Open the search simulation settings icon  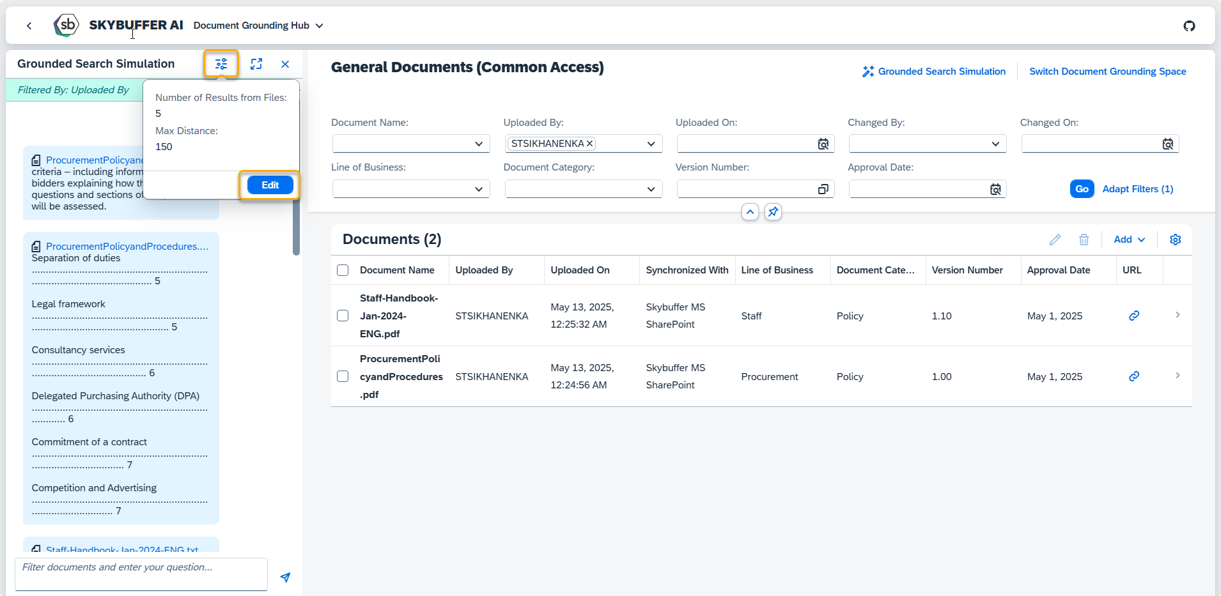[221, 64]
